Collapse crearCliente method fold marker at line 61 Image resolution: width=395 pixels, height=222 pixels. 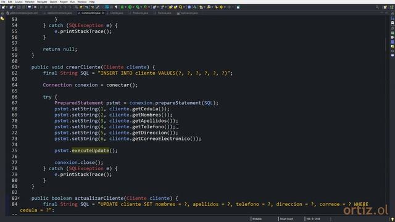[19, 67]
